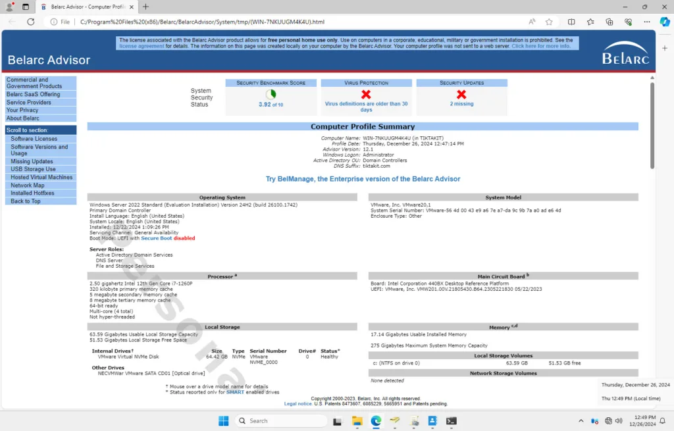Jump to Missing Updates section
The image size is (674, 431).
[41, 161]
